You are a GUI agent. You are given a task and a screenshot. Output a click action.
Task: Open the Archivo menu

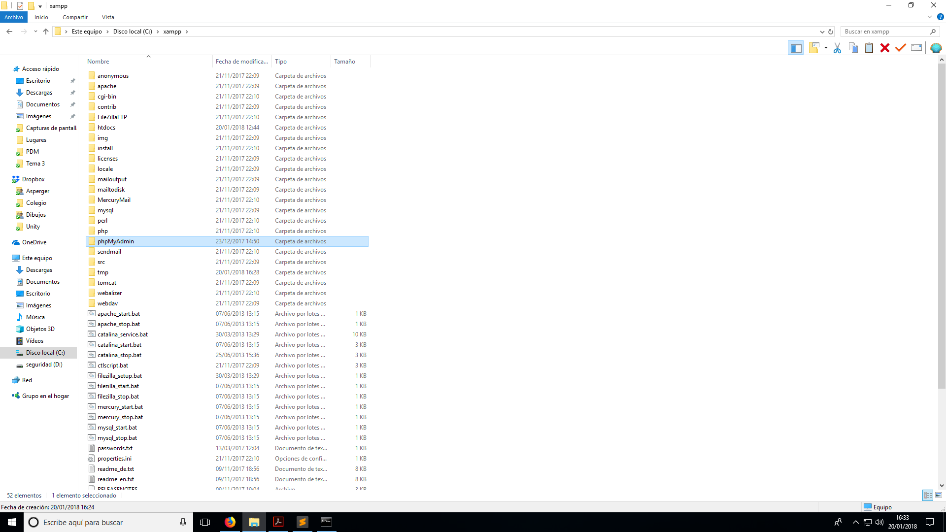(x=14, y=18)
